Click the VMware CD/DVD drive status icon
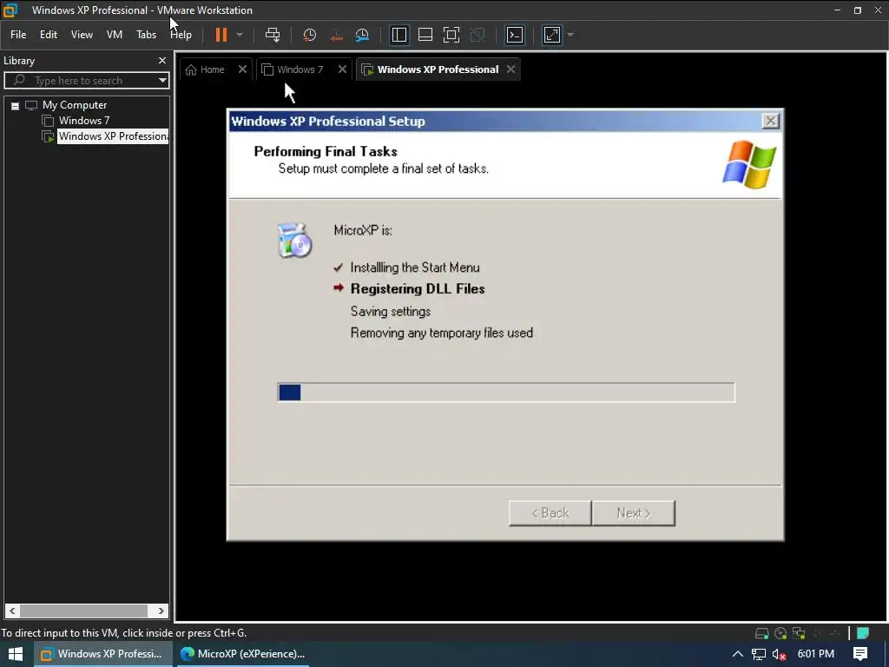This screenshot has height=667, width=889. pos(780,633)
